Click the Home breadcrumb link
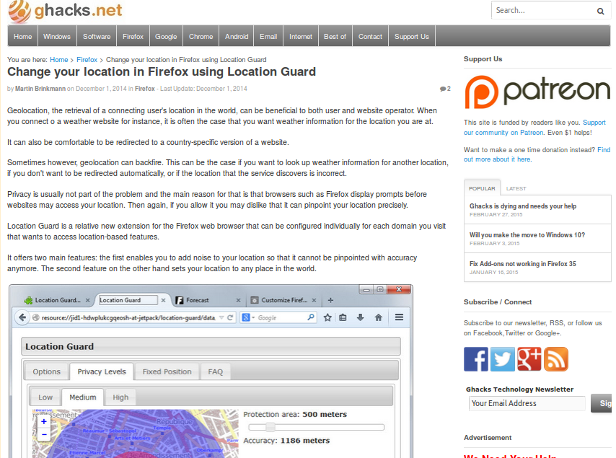This screenshot has height=458, width=616. [59, 60]
